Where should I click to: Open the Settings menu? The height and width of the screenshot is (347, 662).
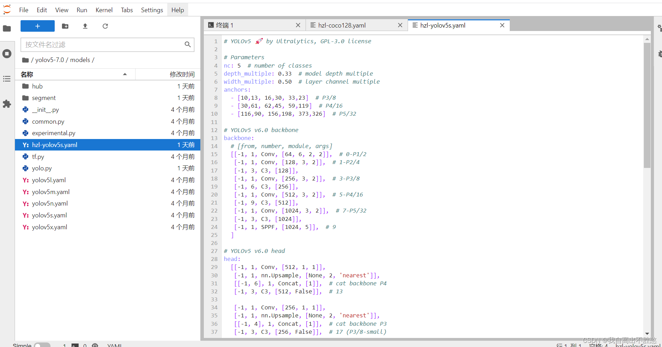[x=152, y=10]
